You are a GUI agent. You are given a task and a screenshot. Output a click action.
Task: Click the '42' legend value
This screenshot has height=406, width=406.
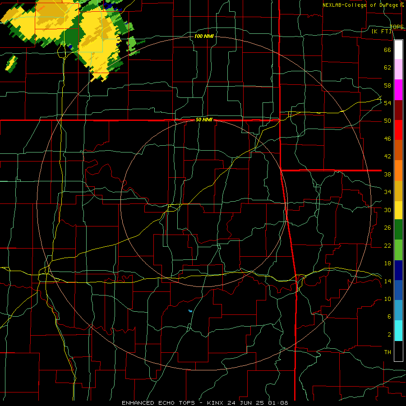coord(388,157)
